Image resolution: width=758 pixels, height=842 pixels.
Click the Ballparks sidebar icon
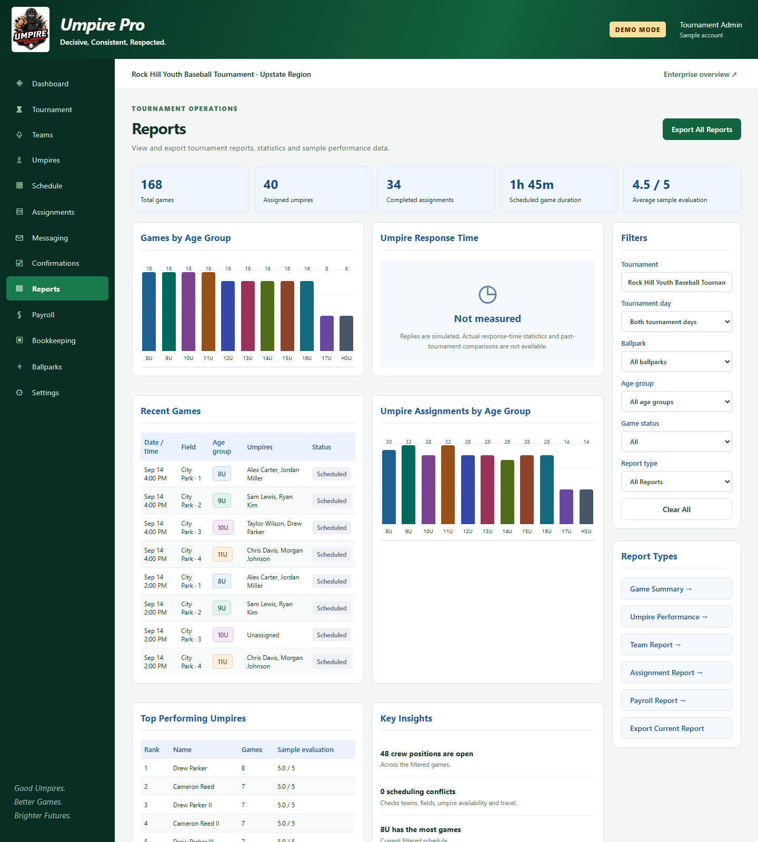(x=19, y=367)
